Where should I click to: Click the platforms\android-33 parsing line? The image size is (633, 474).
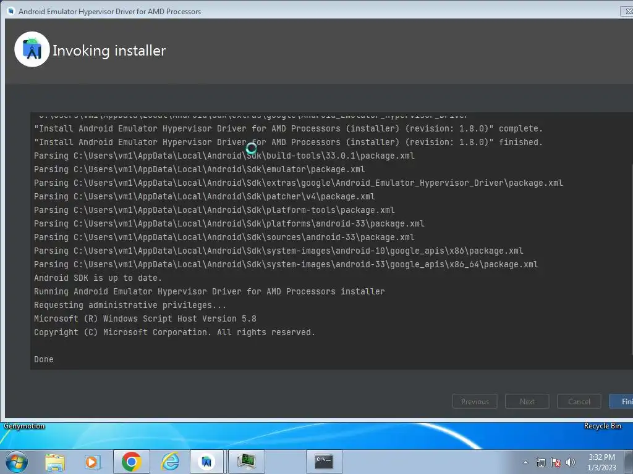point(229,223)
